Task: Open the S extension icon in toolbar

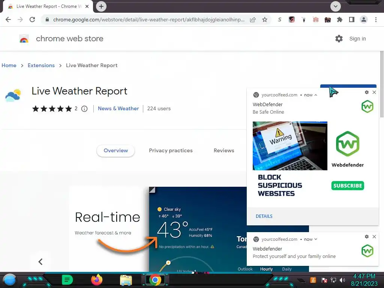Action: 279,19
